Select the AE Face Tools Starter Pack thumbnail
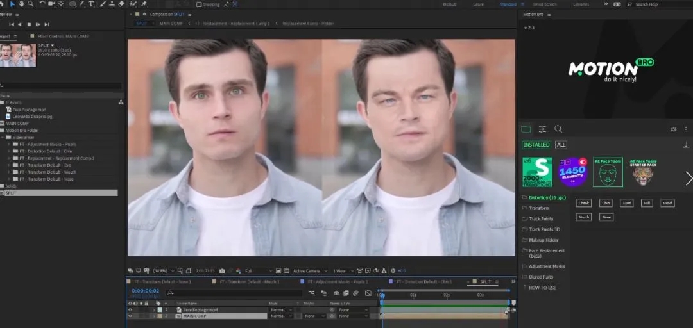Image resolution: width=693 pixels, height=328 pixels. click(x=643, y=172)
